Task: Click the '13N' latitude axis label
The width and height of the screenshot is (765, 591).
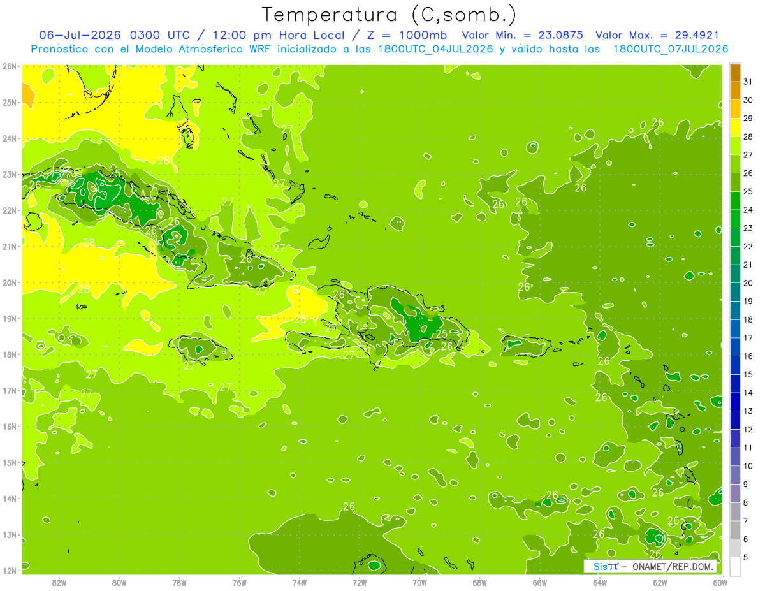Action: (x=10, y=535)
